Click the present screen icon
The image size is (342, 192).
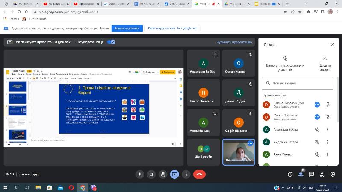(174, 174)
